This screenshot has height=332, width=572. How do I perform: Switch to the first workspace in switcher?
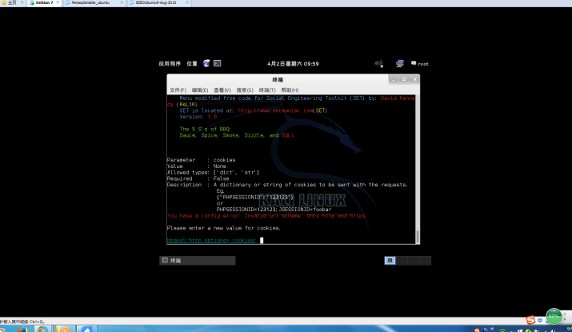click(x=390, y=261)
